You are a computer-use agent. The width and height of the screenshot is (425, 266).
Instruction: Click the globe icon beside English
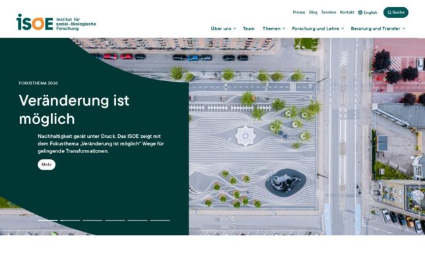[360, 13]
